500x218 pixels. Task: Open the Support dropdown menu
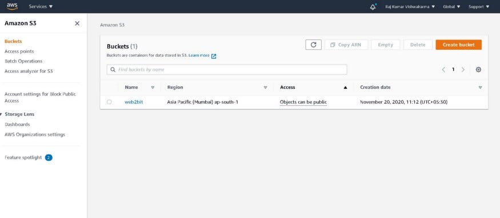coord(479,7)
